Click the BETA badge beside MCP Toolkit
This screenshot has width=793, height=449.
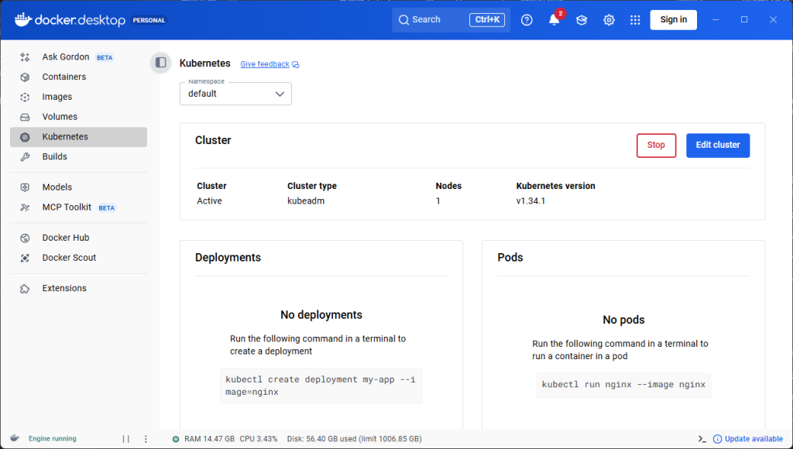coord(106,207)
